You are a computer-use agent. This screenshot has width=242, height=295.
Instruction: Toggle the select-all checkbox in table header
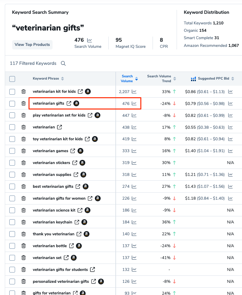coord(12,79)
